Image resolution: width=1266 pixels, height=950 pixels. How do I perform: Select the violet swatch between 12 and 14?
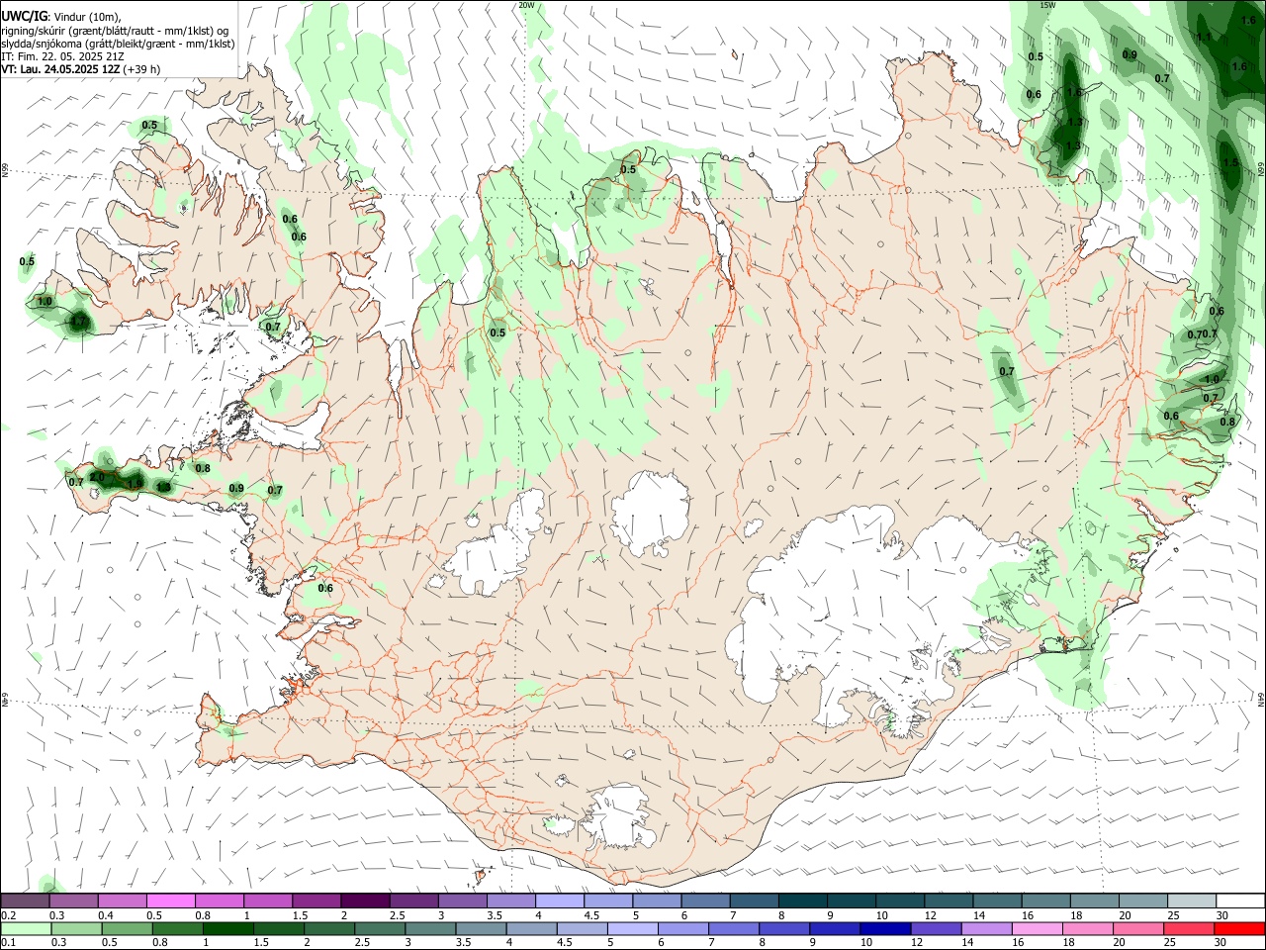[936, 929]
